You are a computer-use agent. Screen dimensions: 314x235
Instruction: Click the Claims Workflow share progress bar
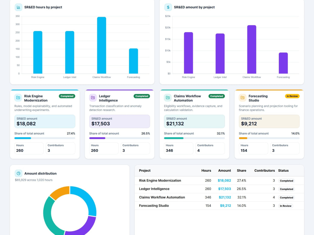(194, 138)
